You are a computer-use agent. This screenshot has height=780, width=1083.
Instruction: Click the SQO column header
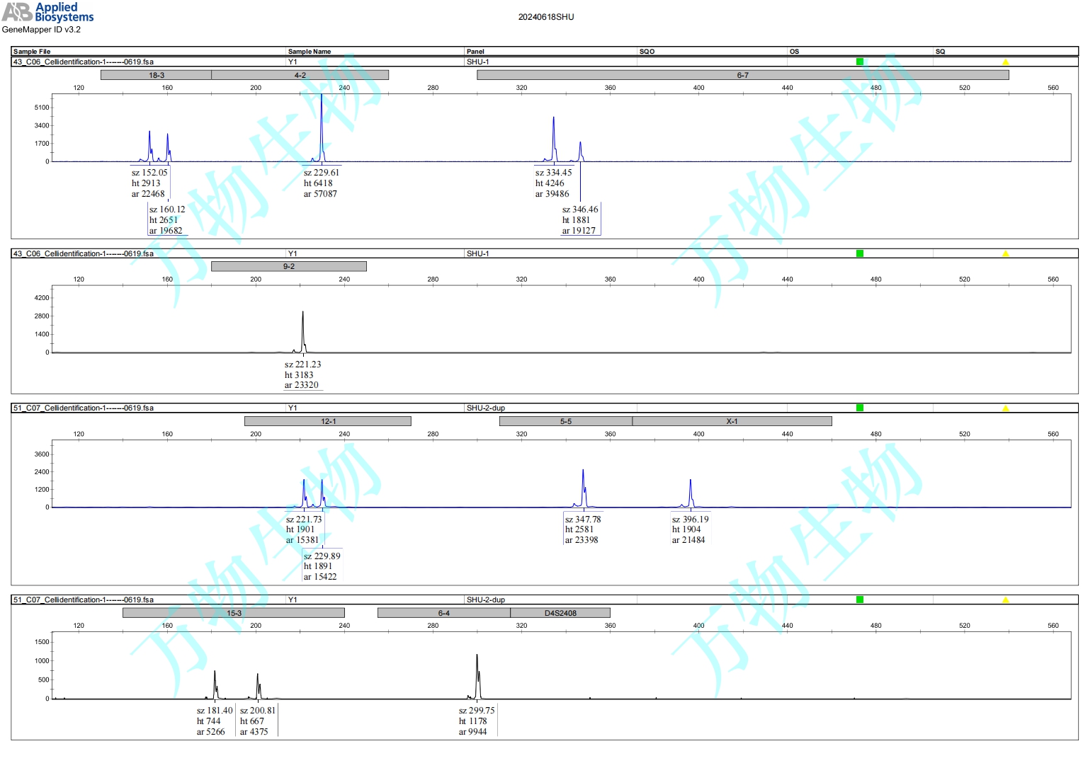[647, 52]
